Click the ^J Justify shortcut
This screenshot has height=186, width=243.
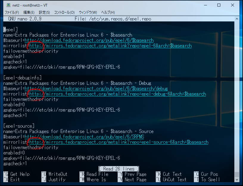point(54,179)
